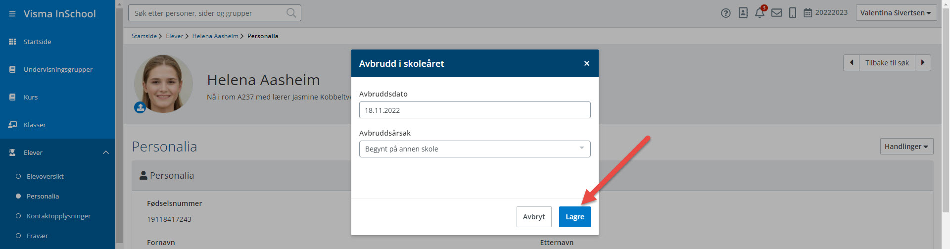Click the mobile phone icon in header
Image resolution: width=950 pixels, height=249 pixels.
[x=792, y=13]
